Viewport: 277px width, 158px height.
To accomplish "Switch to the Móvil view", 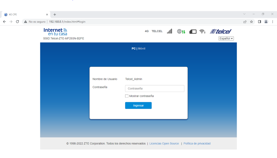I will tap(142, 49).
